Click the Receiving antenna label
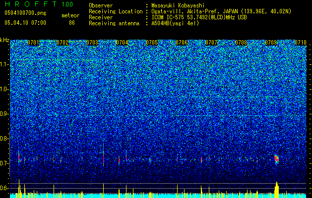 114,23
